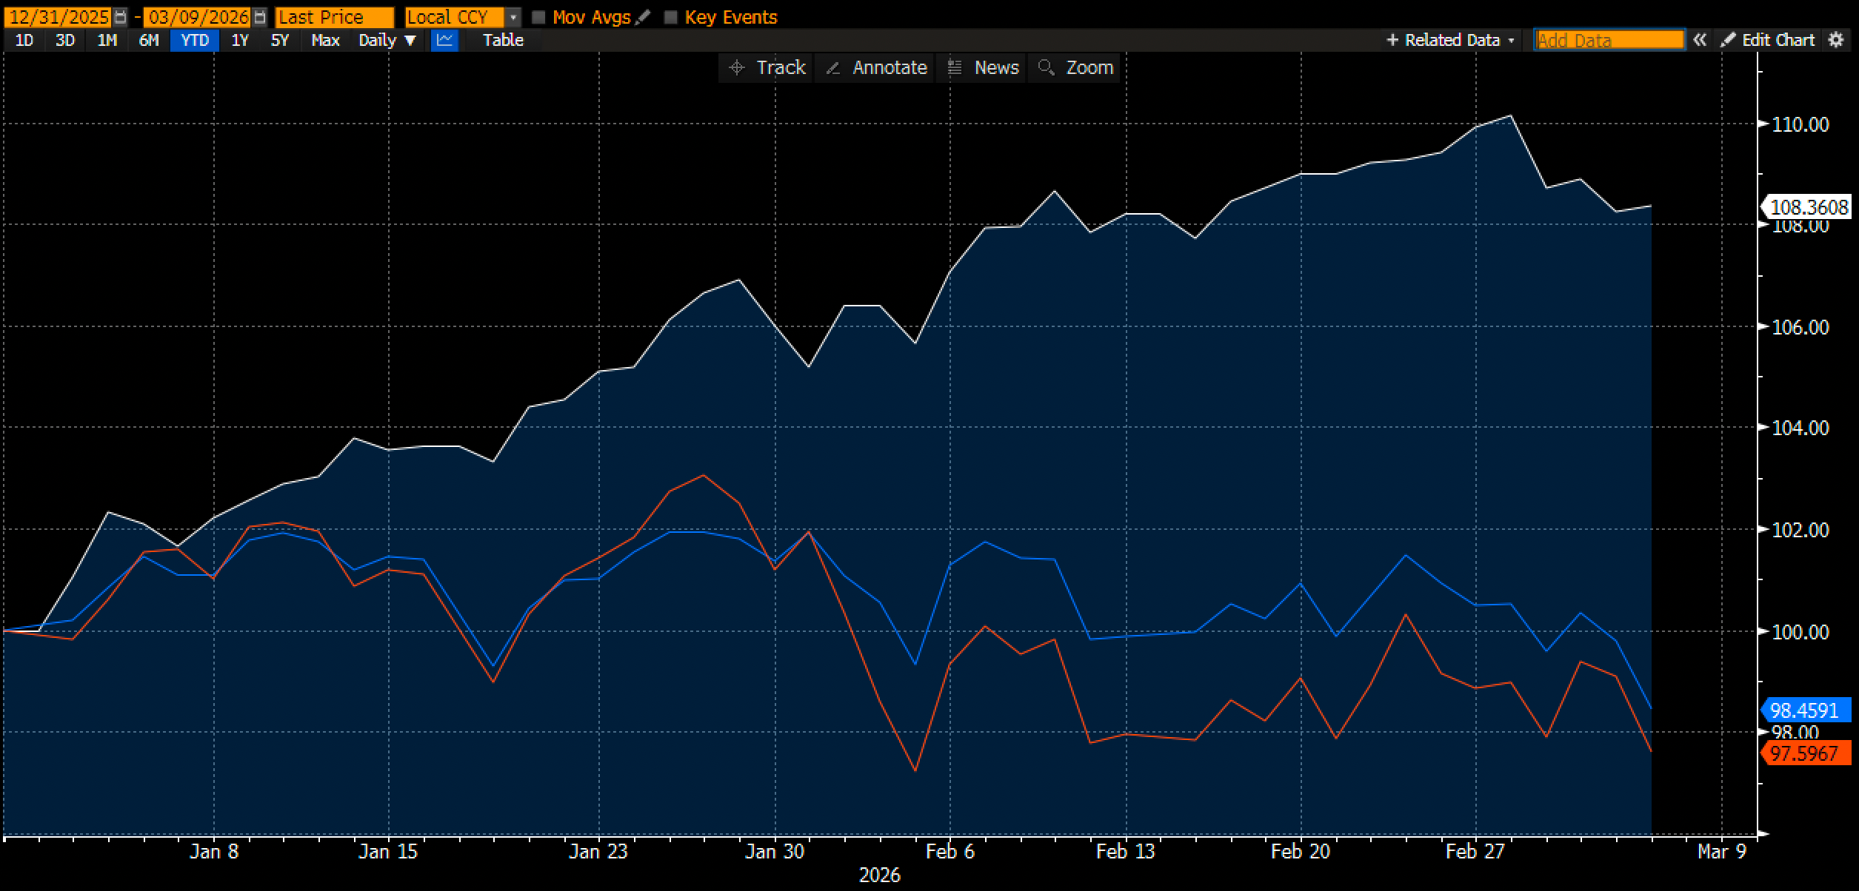This screenshot has width=1859, height=891.
Task: Switch to the 6M time range
Action: pos(149,40)
